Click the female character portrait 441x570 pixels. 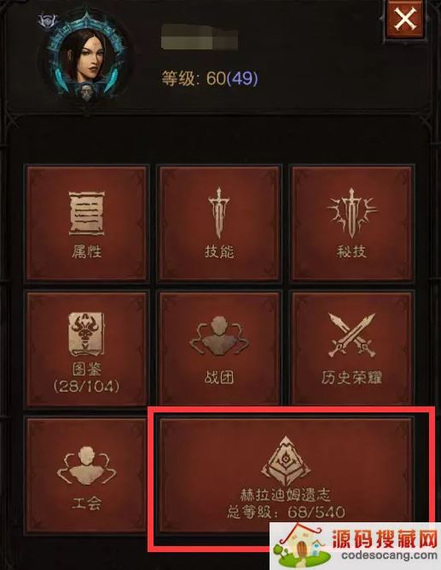point(86,55)
